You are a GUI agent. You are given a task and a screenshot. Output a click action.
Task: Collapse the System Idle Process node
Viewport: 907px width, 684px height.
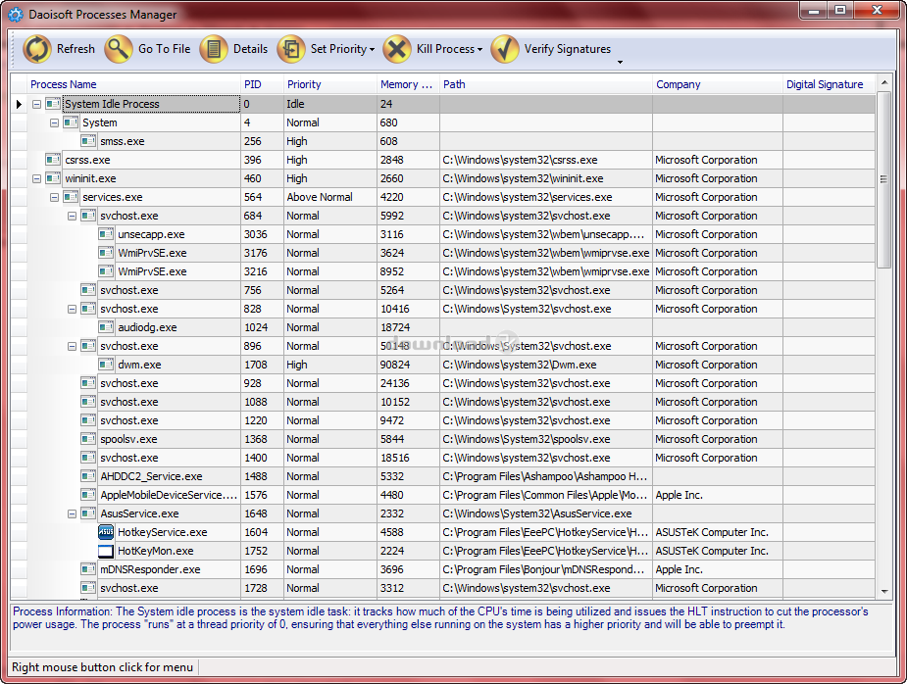point(37,104)
